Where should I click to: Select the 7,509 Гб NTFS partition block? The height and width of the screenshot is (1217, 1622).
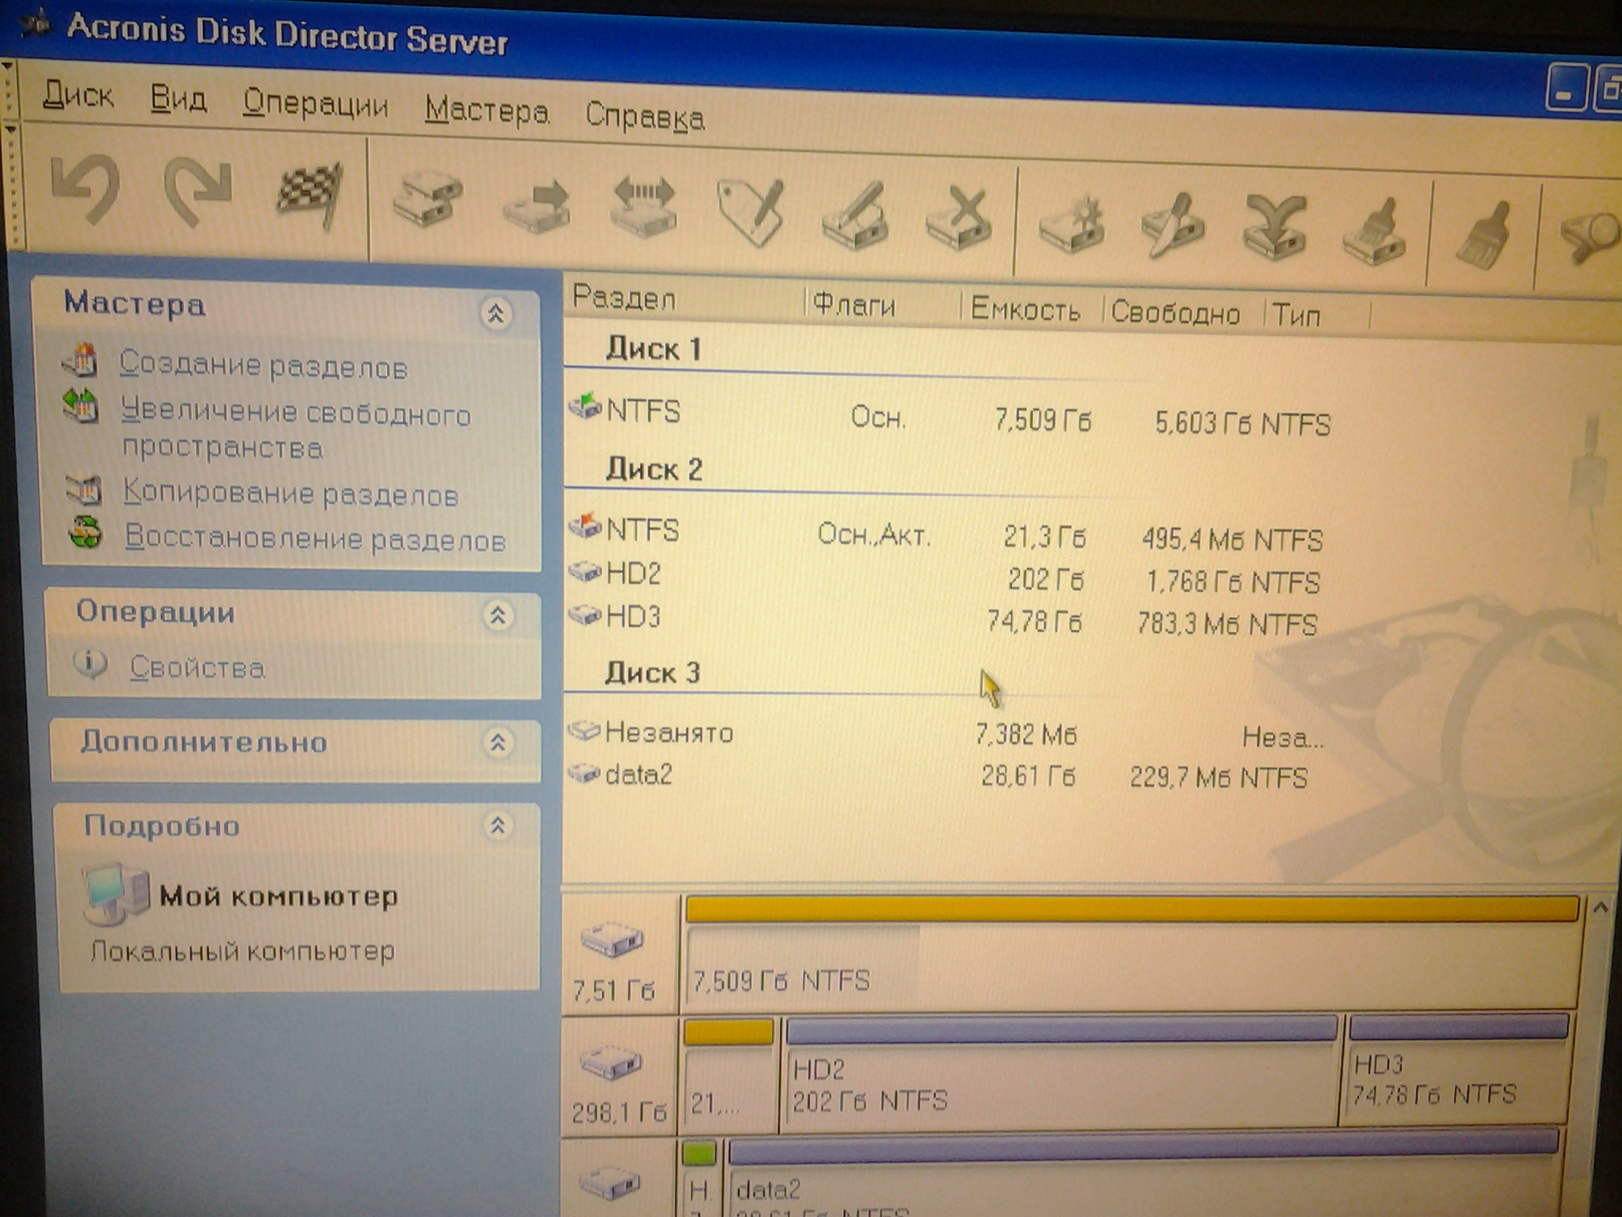(x=1131, y=952)
